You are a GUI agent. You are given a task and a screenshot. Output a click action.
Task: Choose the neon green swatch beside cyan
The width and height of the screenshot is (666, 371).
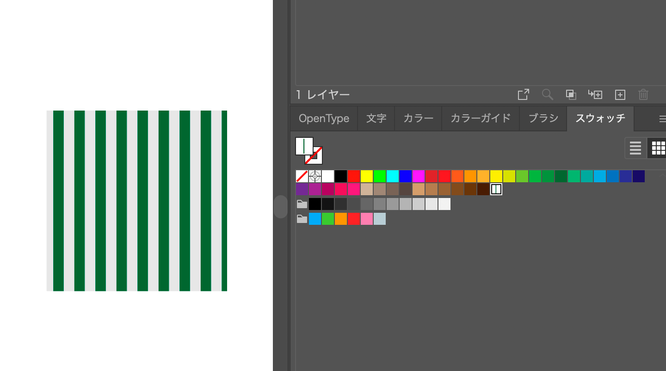[379, 176]
